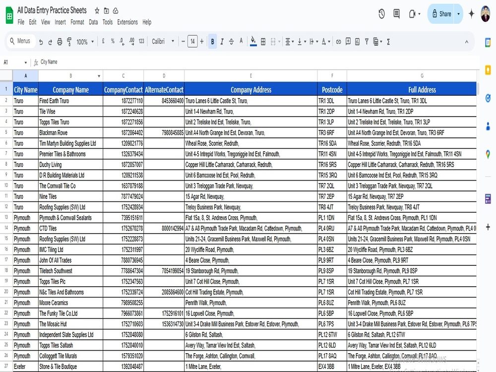The image size is (496, 372).
Task: Toggle Italic formatting
Action: coord(222,42)
